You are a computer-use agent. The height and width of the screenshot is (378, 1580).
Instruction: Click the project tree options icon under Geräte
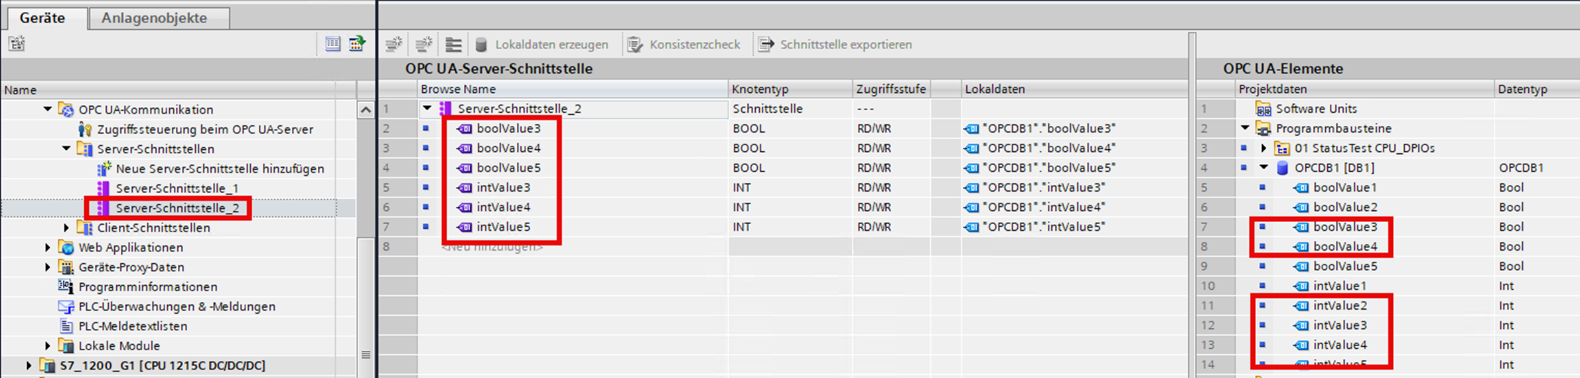(x=17, y=44)
